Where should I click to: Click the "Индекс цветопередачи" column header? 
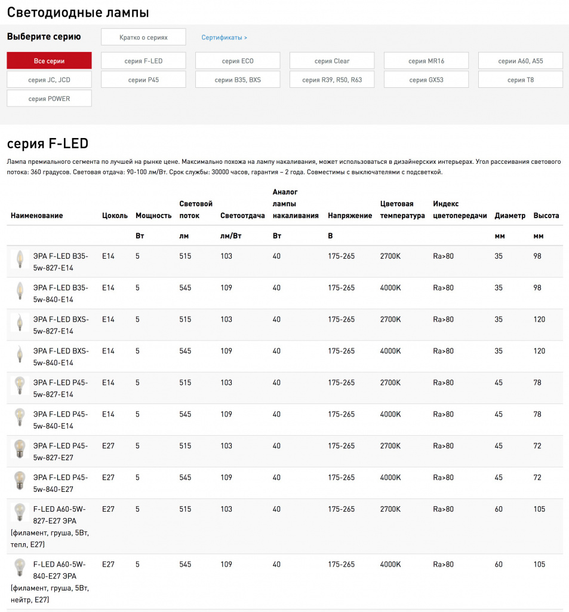[x=460, y=210]
